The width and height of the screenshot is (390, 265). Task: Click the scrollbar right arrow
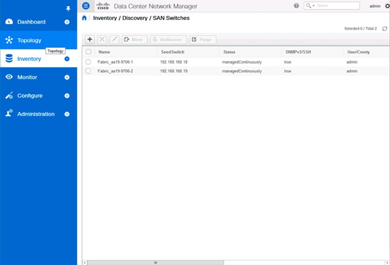(x=387, y=263)
